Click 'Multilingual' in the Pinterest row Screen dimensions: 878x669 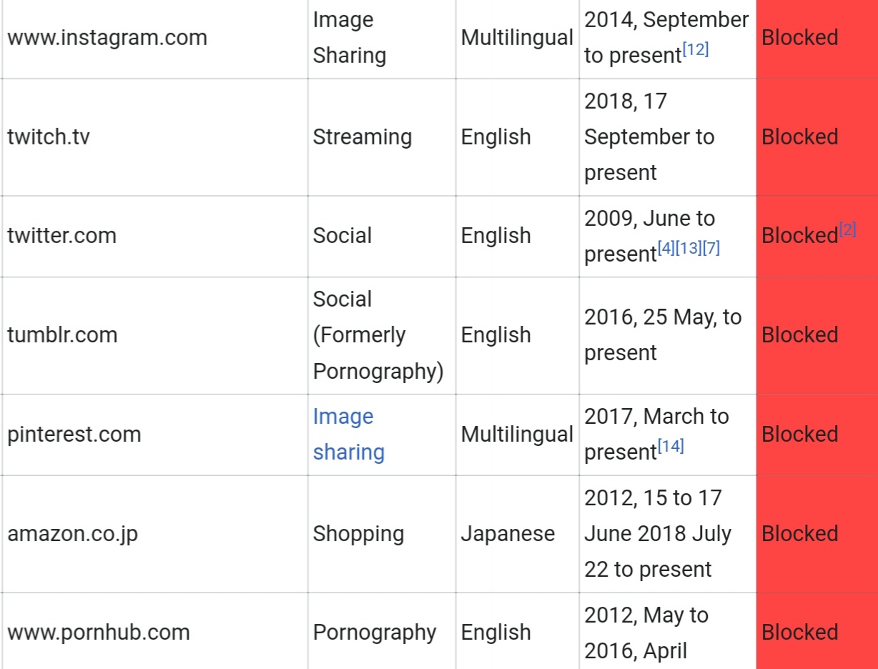click(x=518, y=435)
